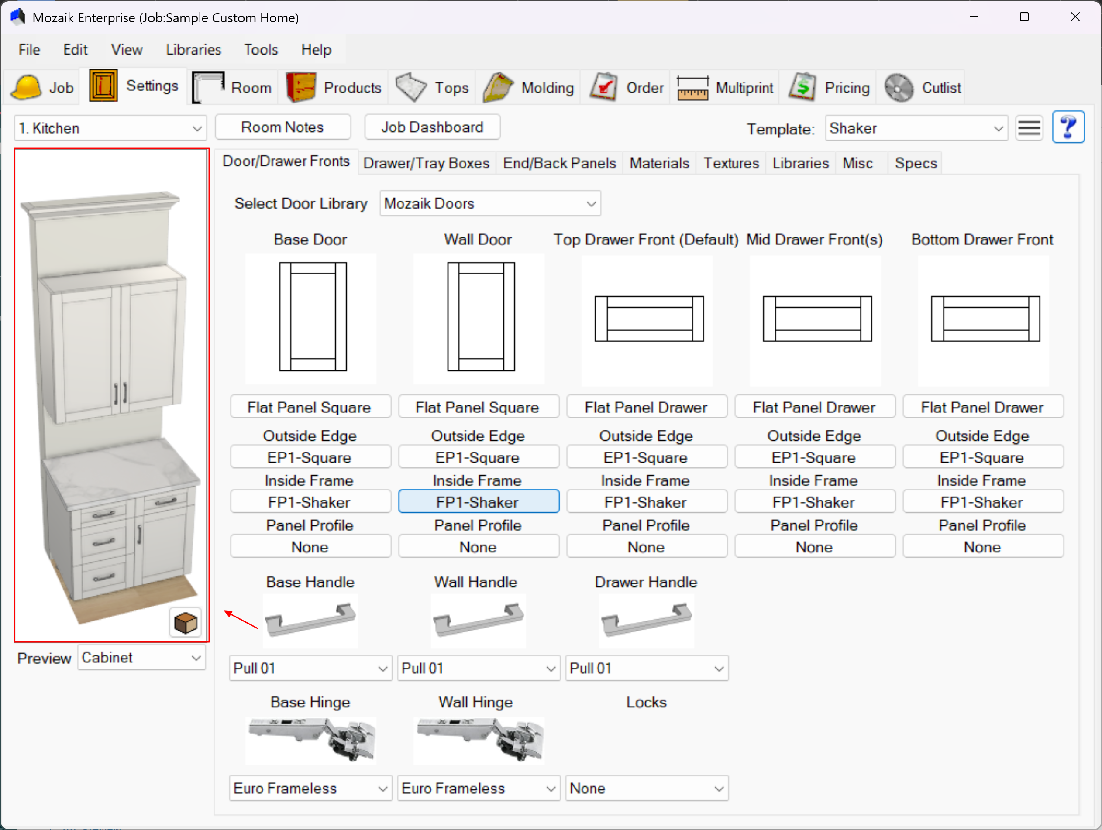Screen dimensions: 1102x830
Task: Click the 3D cube preview icon
Action: point(185,623)
